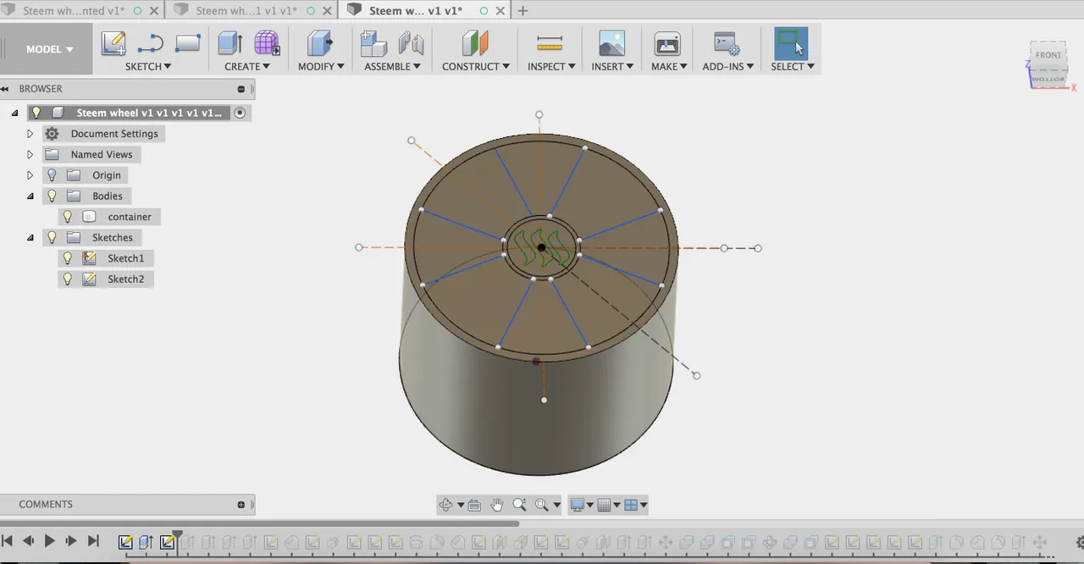Collapse the Sketches folder
The width and height of the screenshot is (1084, 564).
[x=30, y=237]
